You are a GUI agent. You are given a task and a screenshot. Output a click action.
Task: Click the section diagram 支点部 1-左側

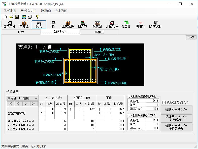click(80, 65)
